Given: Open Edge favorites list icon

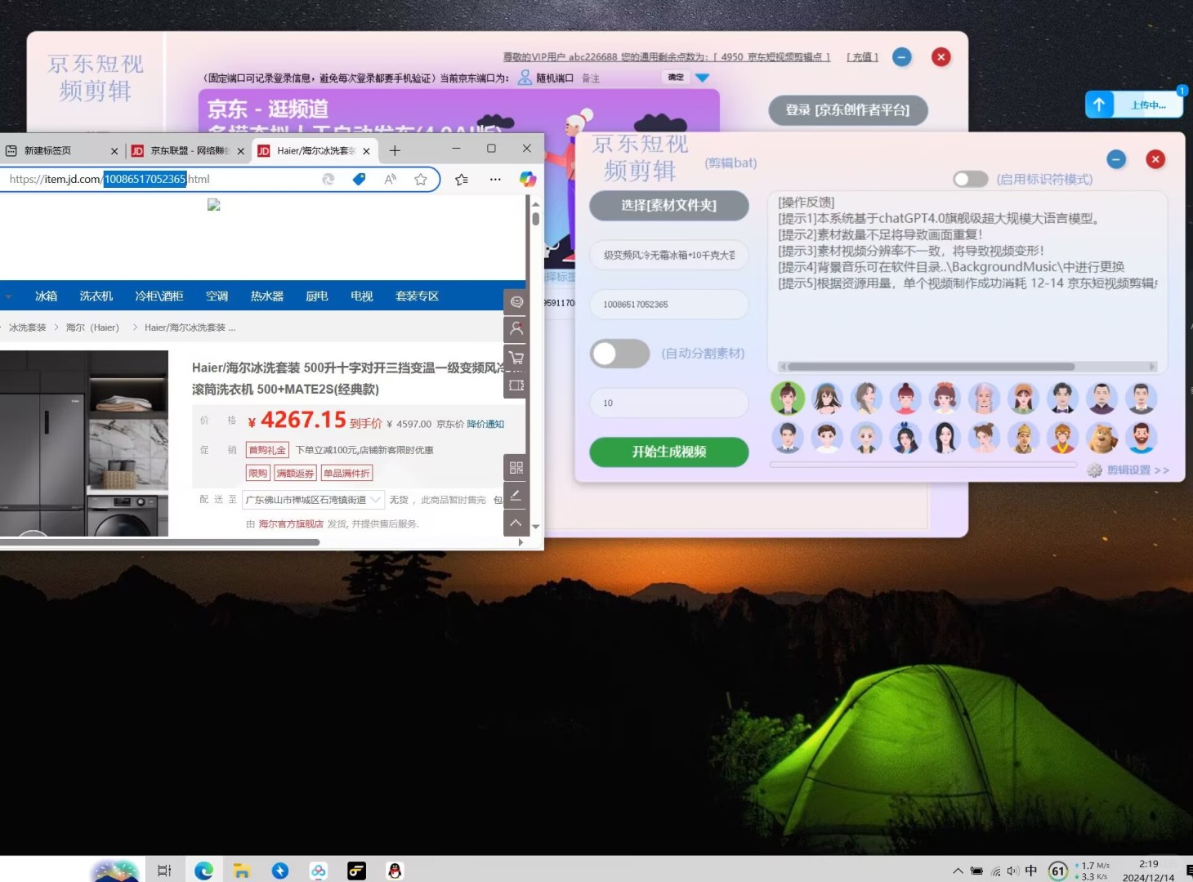Looking at the screenshot, I should point(462,179).
